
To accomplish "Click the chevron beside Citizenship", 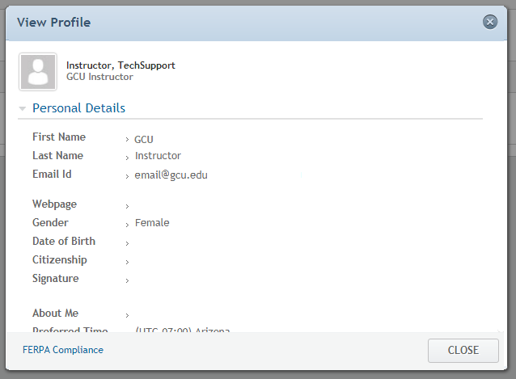I will 127,263.
